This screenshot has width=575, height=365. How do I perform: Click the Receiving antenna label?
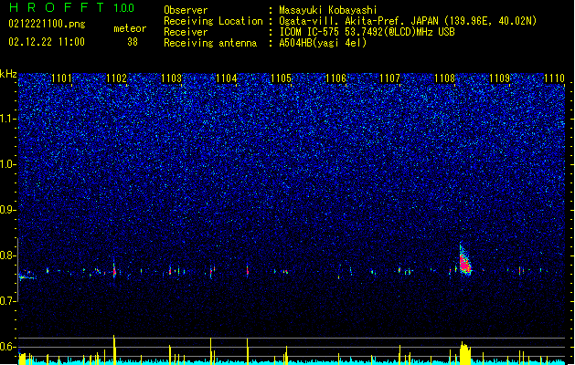pyautogui.click(x=210, y=43)
